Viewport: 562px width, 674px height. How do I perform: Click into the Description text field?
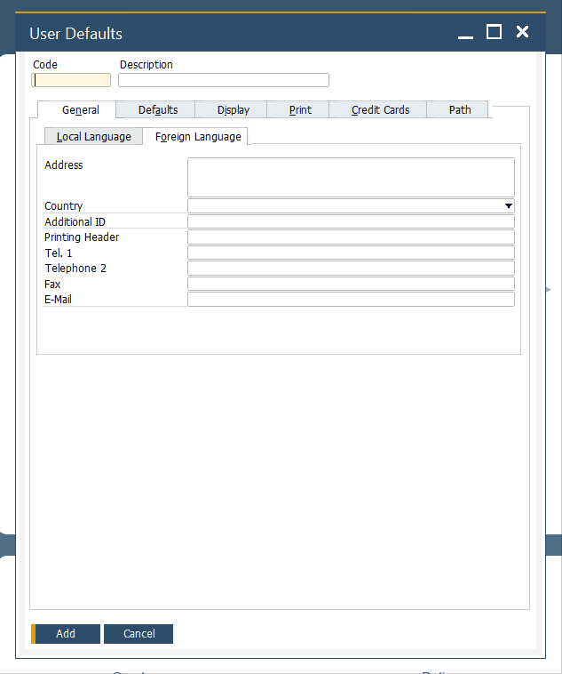pos(224,80)
